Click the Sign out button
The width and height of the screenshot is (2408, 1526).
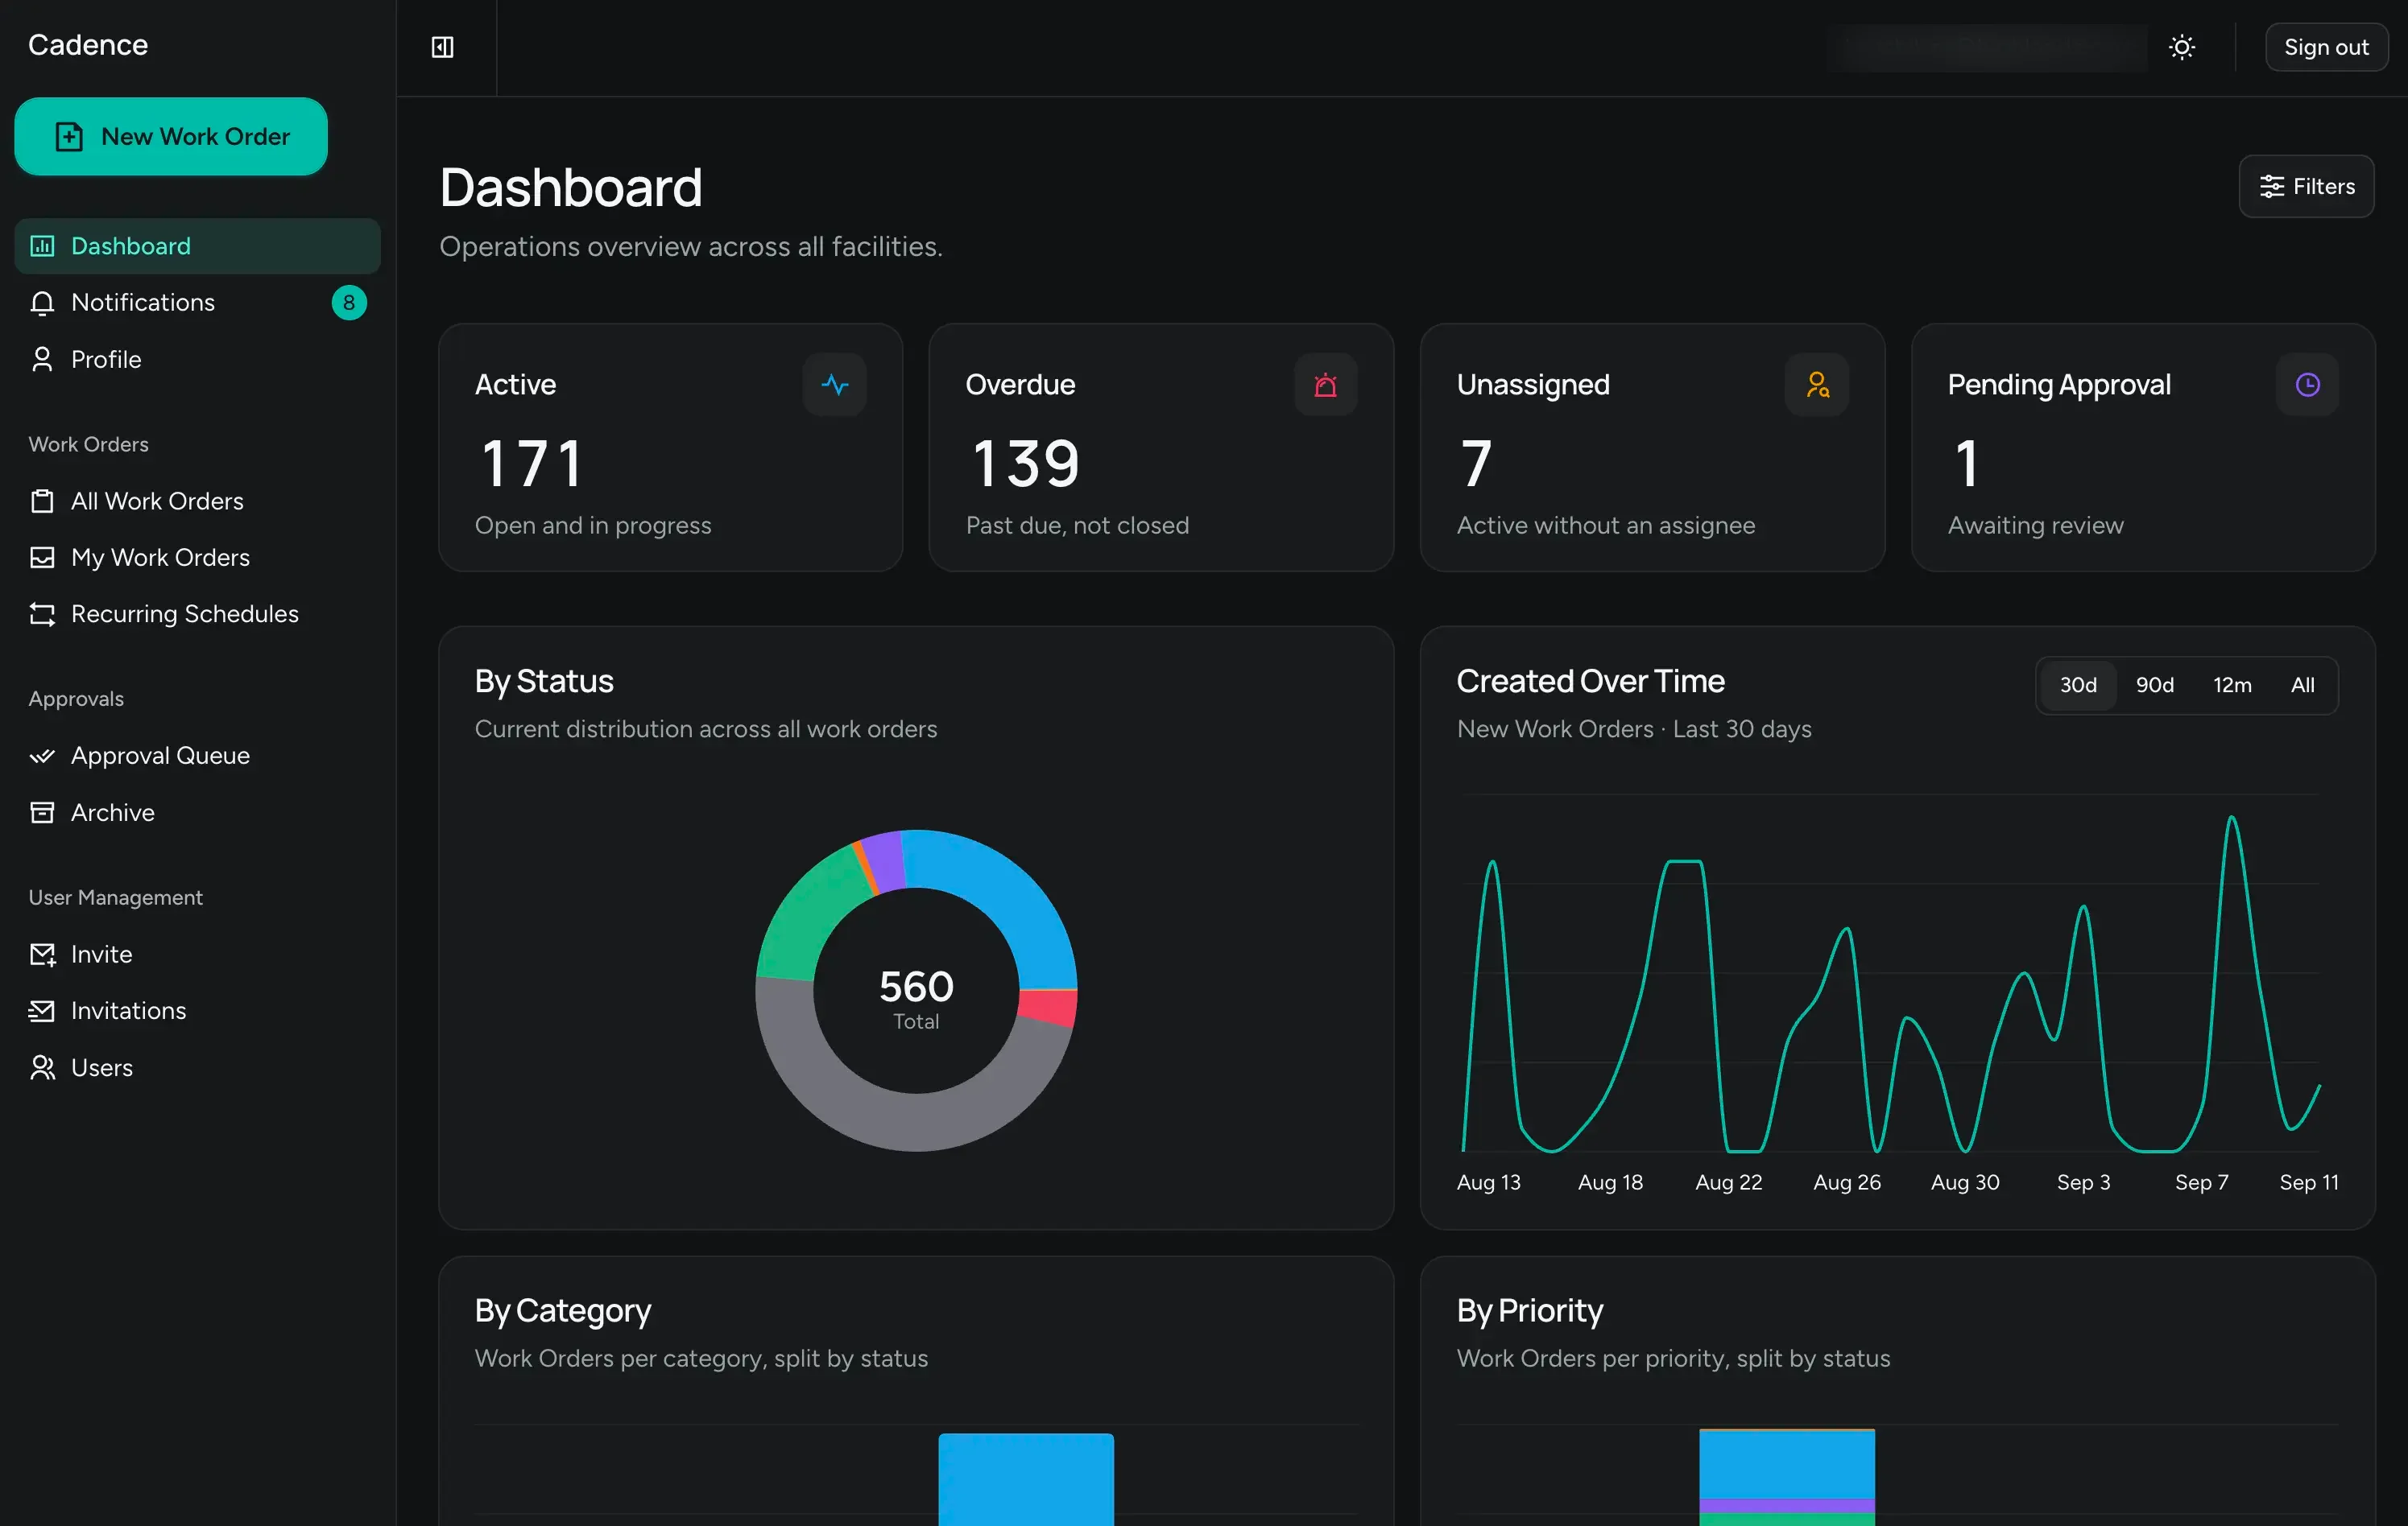click(2326, 47)
